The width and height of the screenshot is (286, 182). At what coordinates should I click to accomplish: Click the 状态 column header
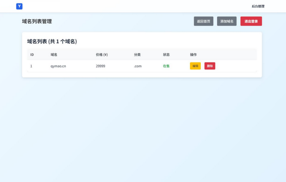click(166, 55)
